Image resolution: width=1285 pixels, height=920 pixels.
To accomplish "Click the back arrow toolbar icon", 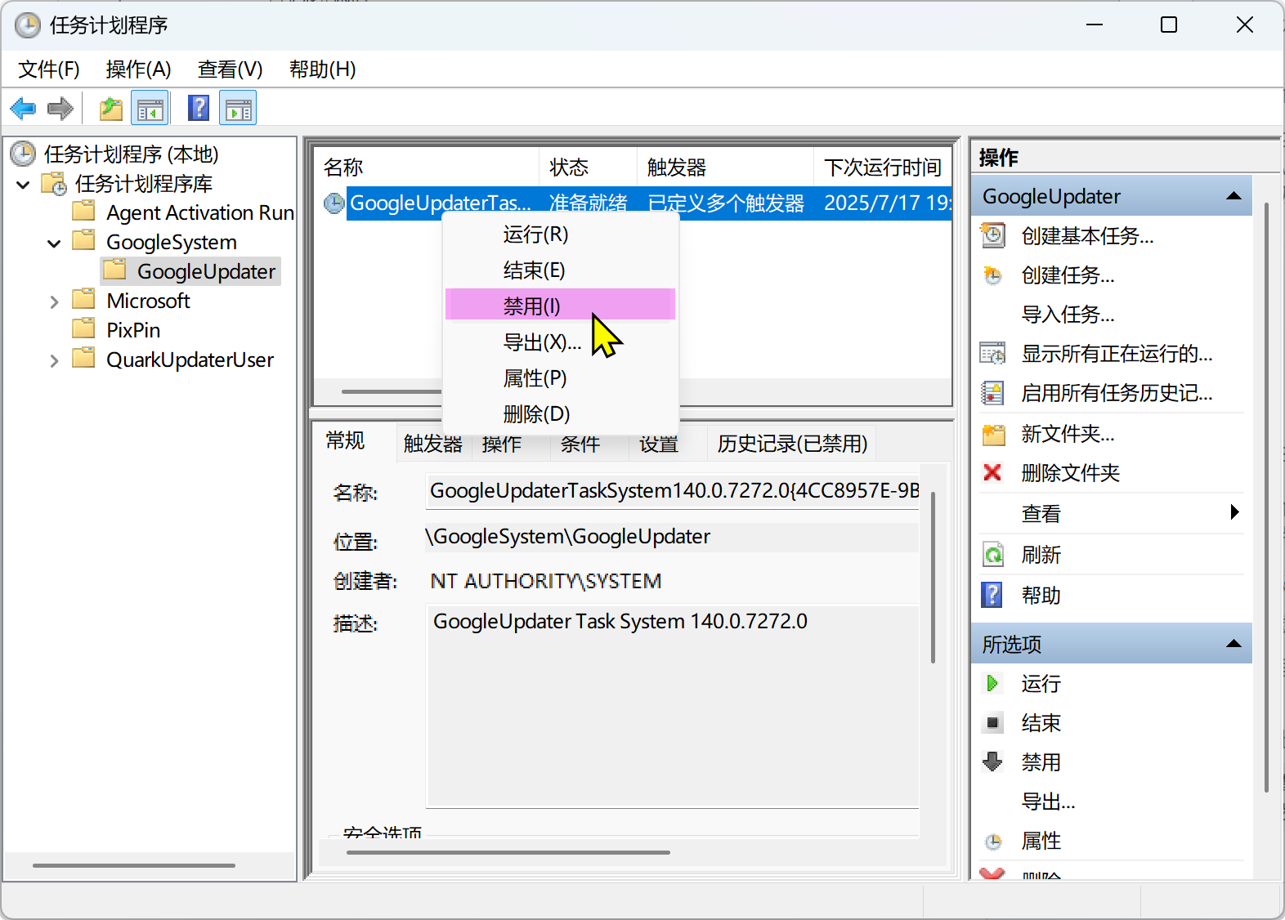I will (23, 108).
